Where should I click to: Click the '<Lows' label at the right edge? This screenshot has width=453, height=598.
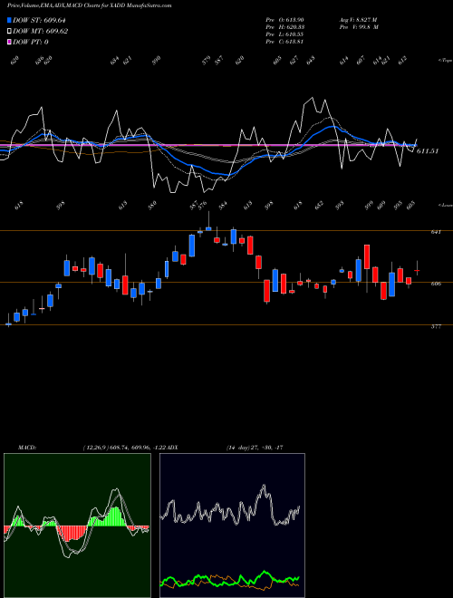[x=445, y=205]
